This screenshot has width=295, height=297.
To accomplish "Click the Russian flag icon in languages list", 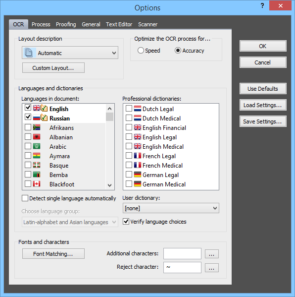I will click(x=37, y=118).
